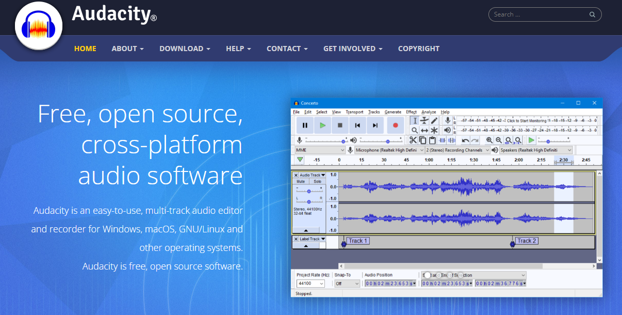Click the Fit Selection zoom icon

pos(509,140)
